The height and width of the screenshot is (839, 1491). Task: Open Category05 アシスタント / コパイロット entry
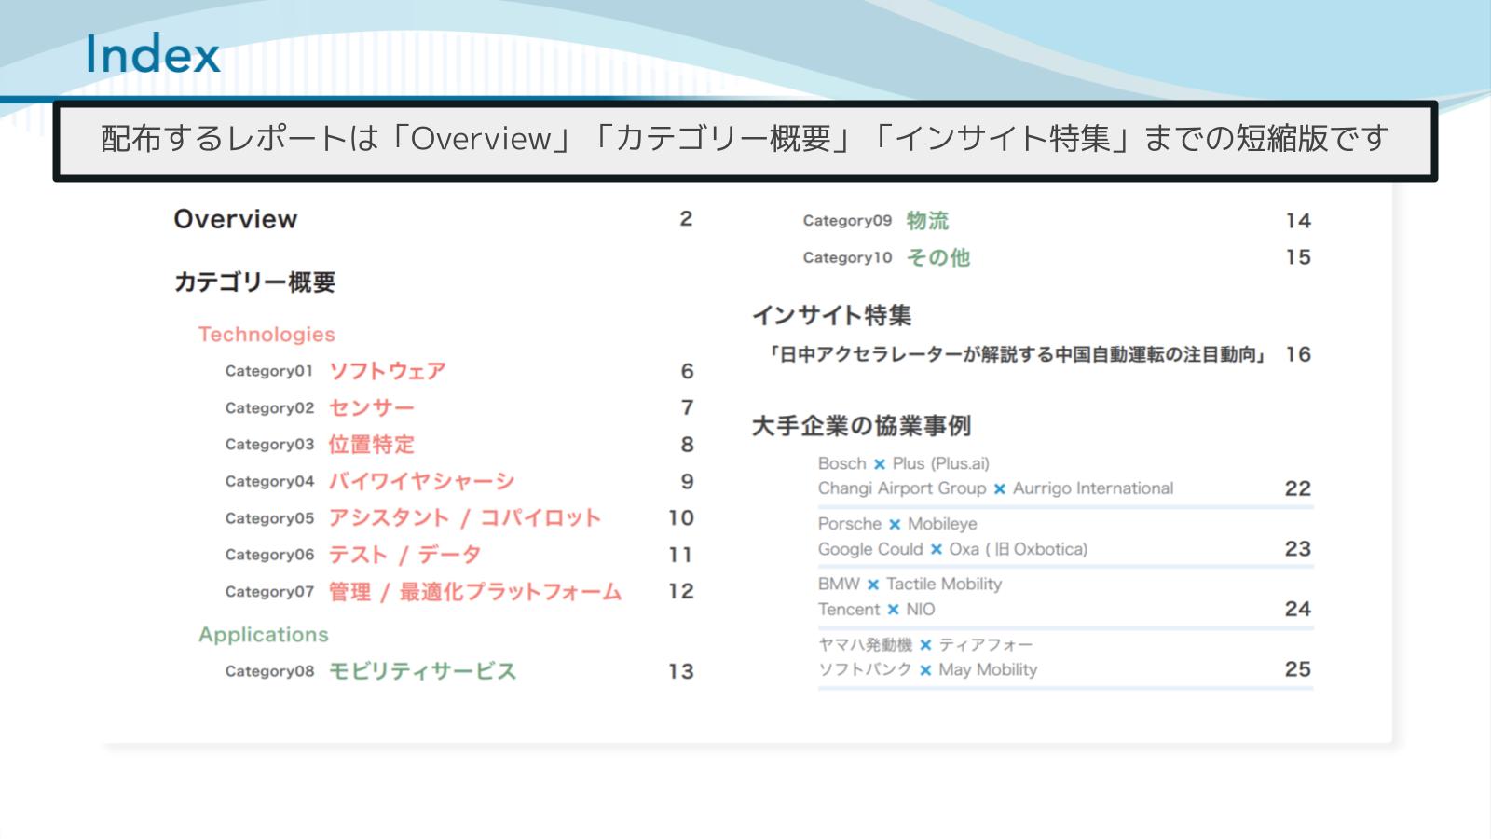[459, 517]
